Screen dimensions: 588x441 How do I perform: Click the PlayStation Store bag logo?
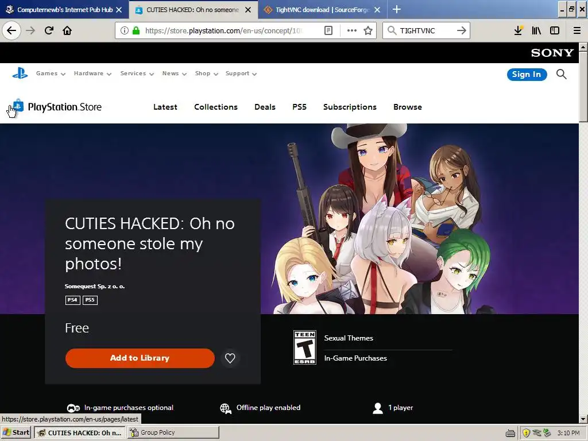click(18, 106)
